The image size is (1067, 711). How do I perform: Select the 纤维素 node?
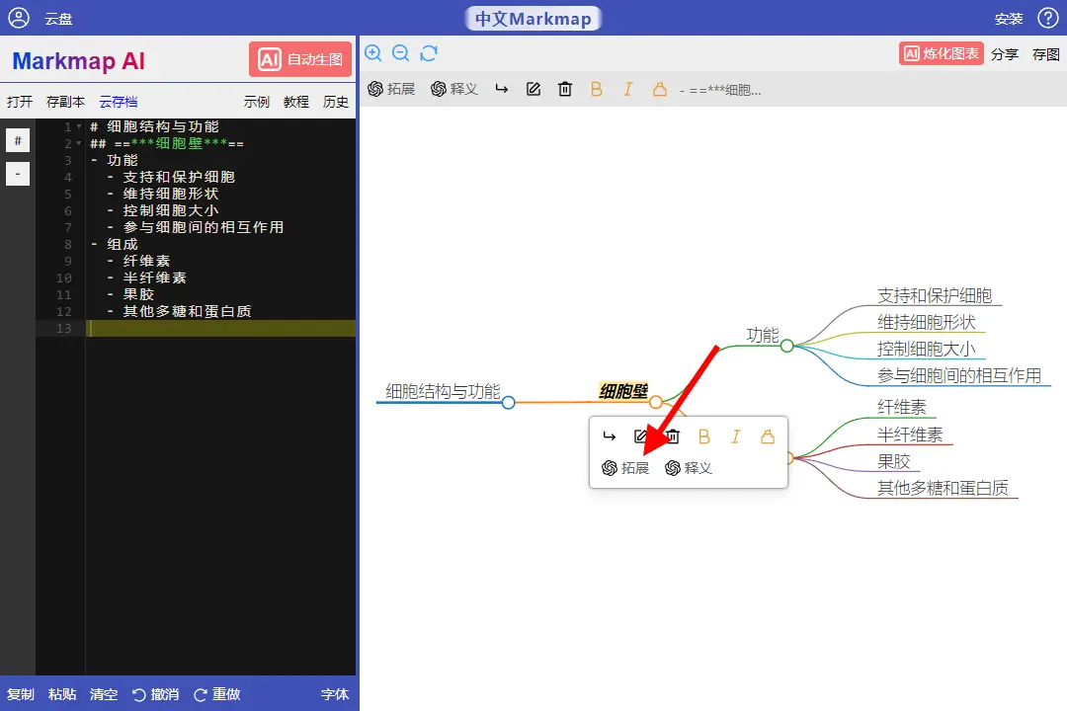pyautogui.click(x=902, y=407)
